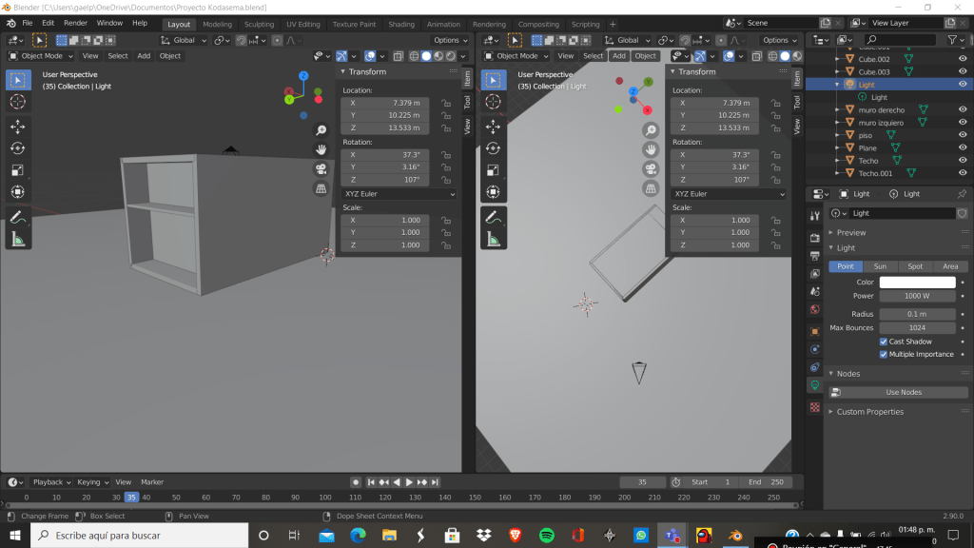Select the Cursor tool in left viewport
Image resolution: width=974 pixels, height=548 pixels.
click(18, 102)
